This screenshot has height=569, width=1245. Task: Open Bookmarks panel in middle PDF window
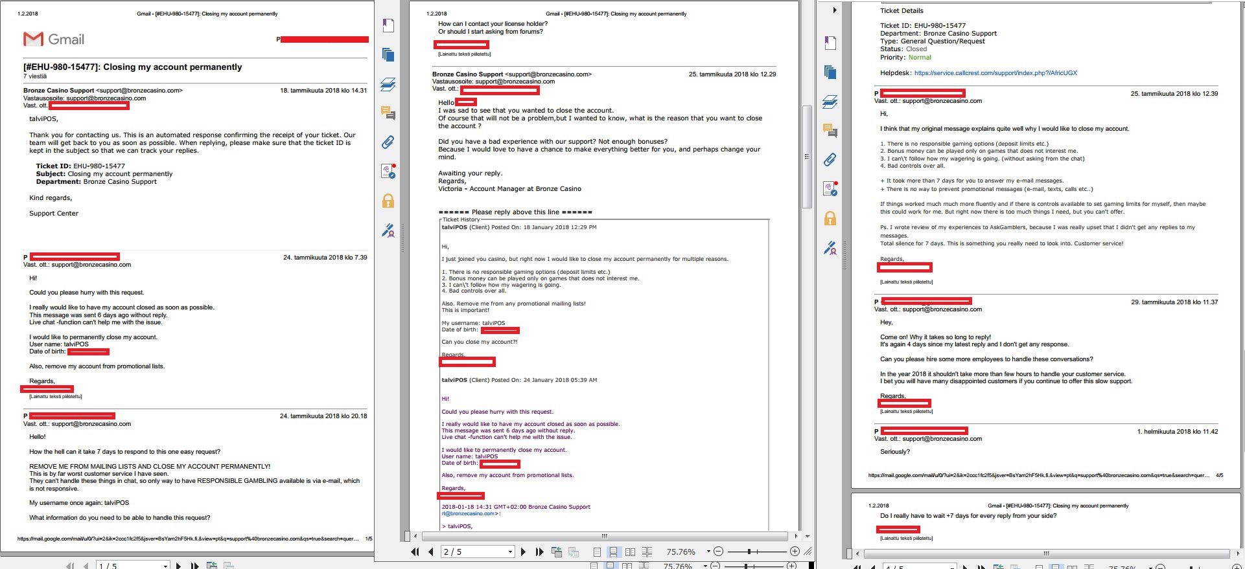pos(388,25)
